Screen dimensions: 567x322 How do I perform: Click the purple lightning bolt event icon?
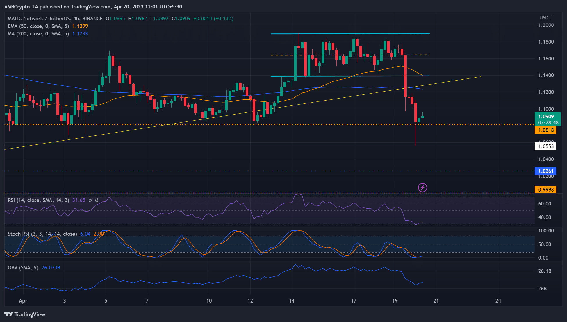click(x=422, y=187)
